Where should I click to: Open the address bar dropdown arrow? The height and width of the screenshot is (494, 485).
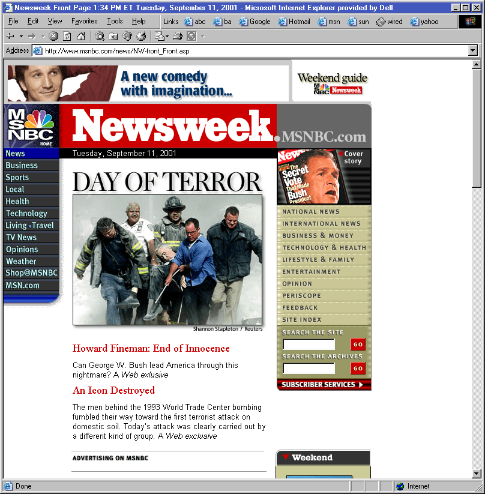click(473, 50)
